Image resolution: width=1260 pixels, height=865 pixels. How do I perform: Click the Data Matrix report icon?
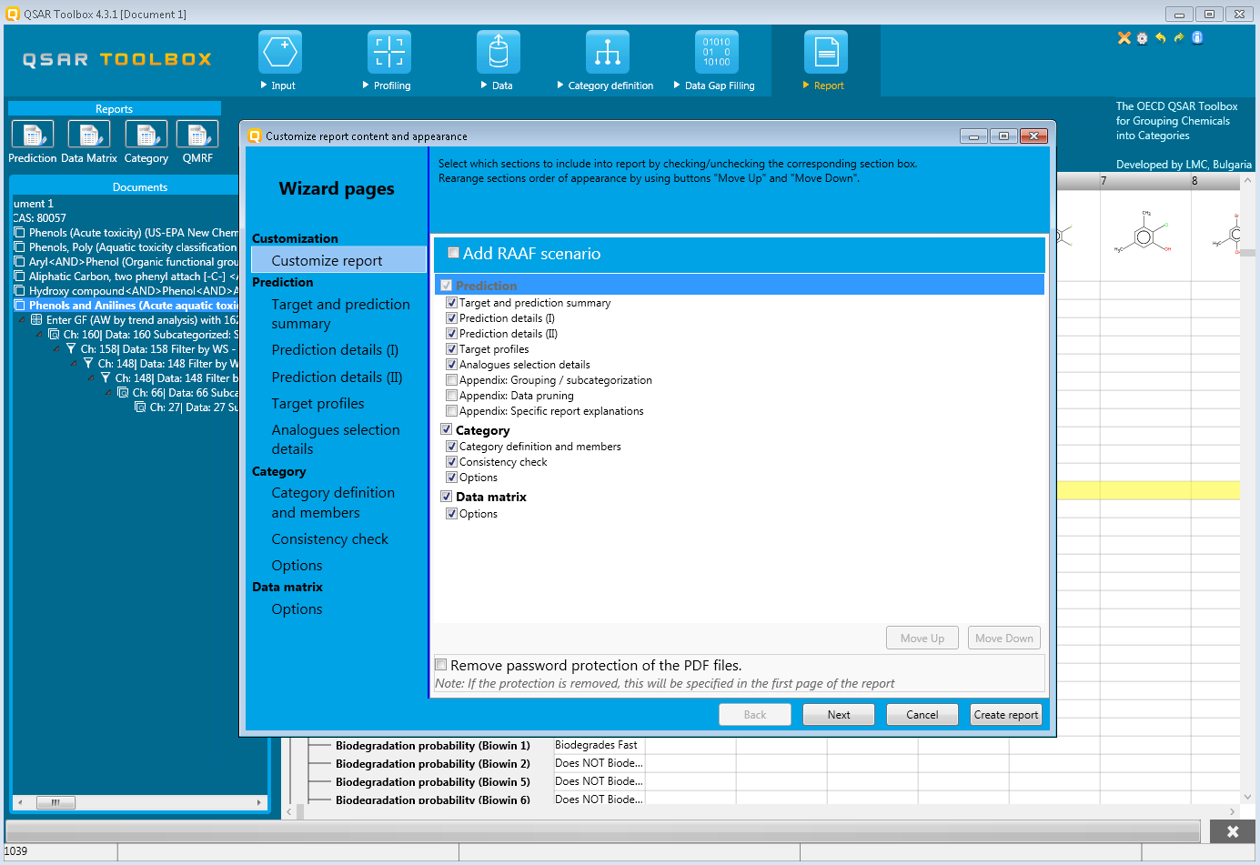point(89,135)
